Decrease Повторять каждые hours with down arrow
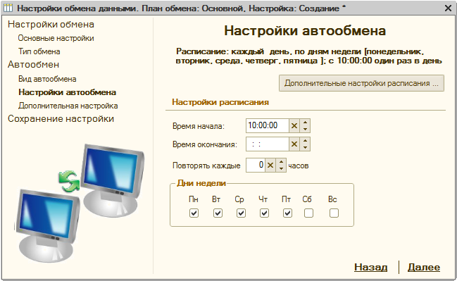 [281, 169]
